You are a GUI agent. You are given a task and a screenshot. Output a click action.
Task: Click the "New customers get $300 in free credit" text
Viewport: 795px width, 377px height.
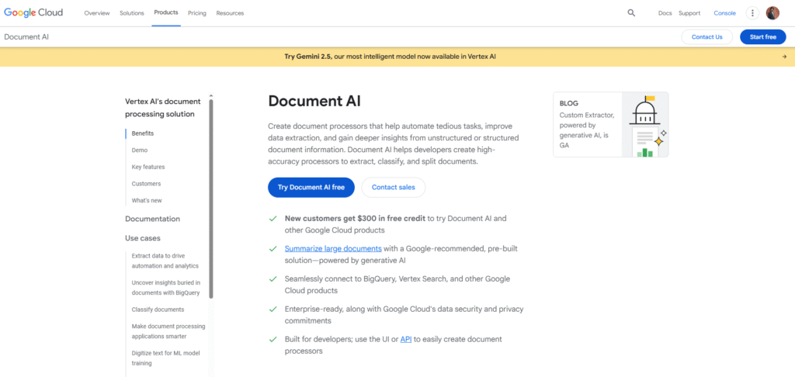[355, 219]
